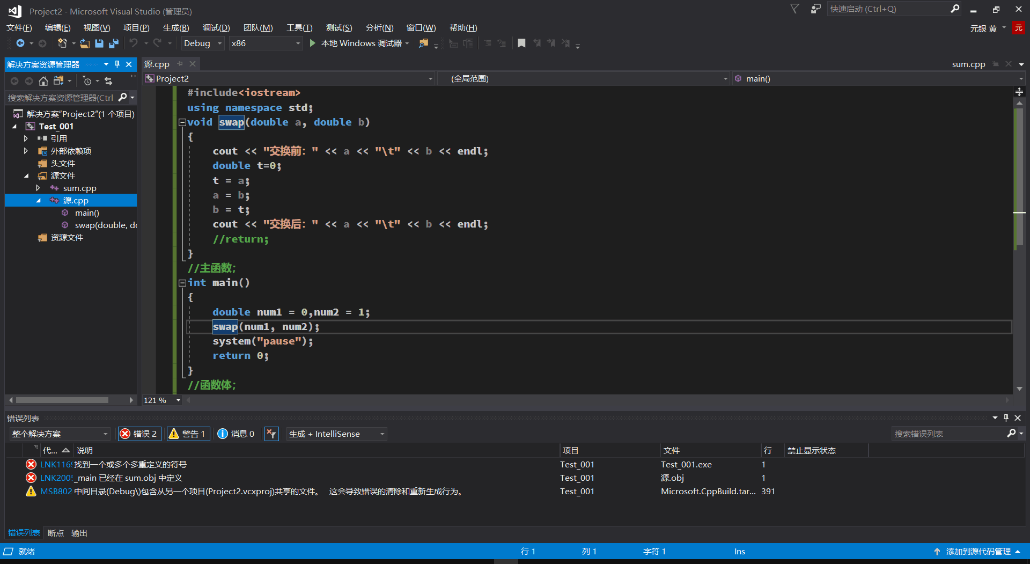This screenshot has width=1030, height=564.
Task: Select the sum.cpp preview tab
Action: pyautogui.click(x=968, y=64)
